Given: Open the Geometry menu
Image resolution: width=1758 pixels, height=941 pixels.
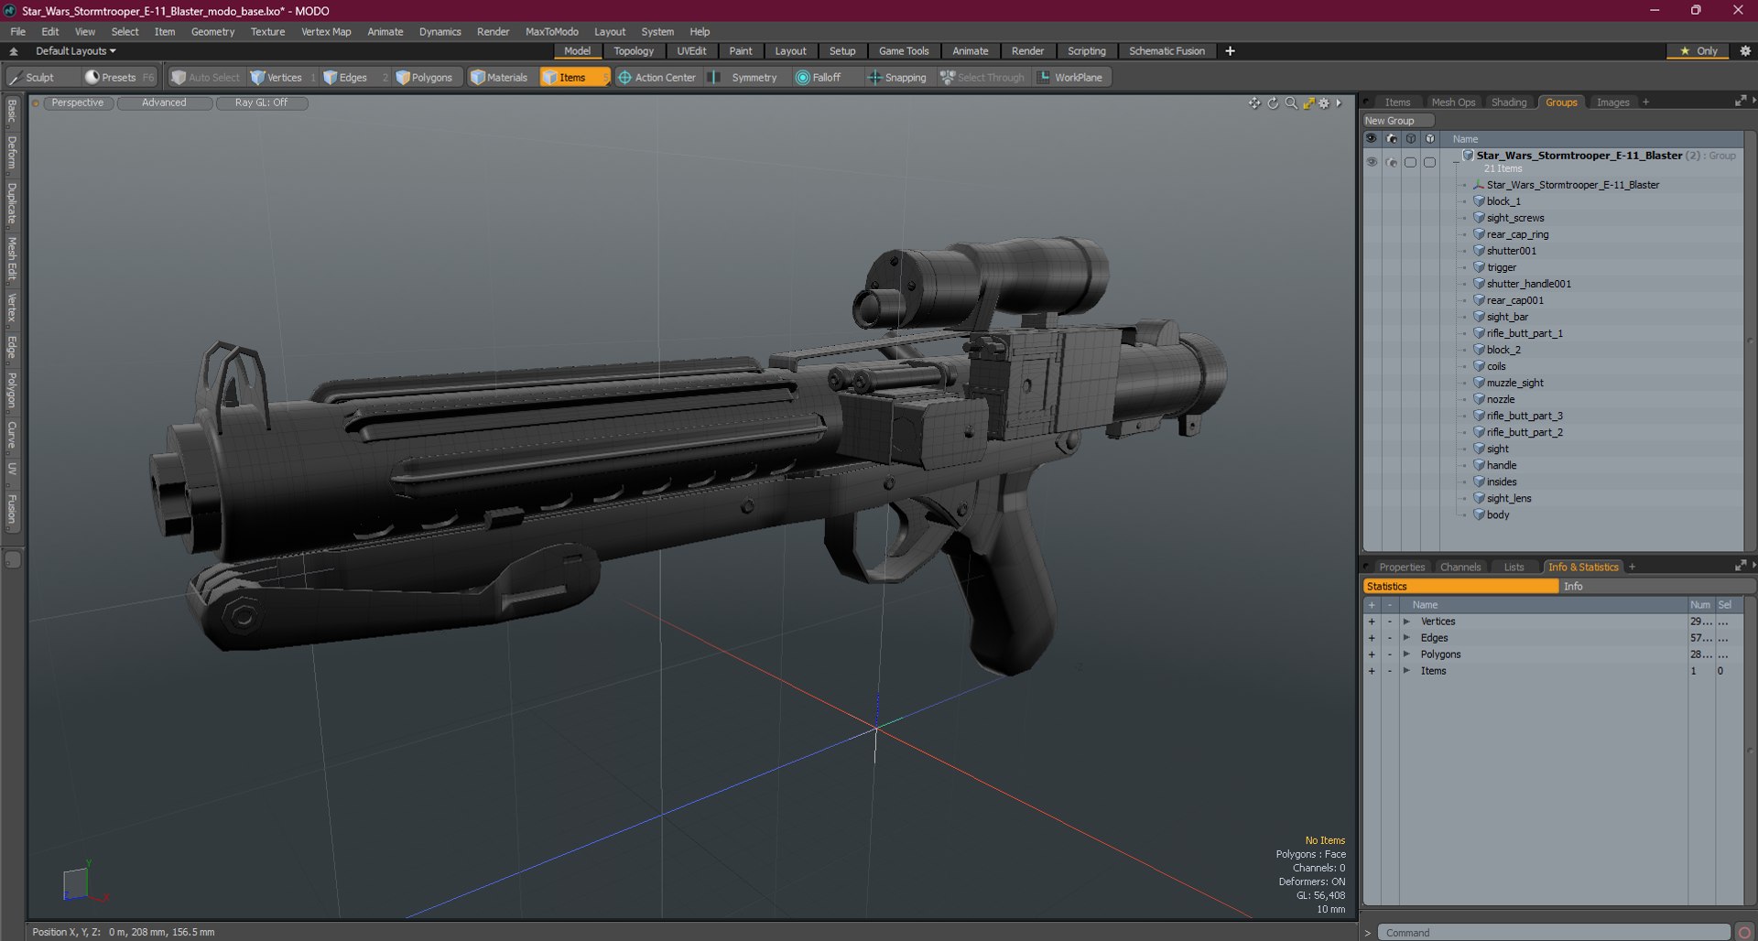Looking at the screenshot, I should [212, 31].
